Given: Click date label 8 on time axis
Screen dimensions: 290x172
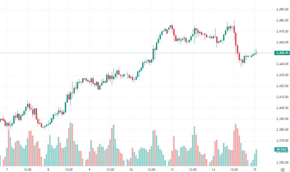Looking at the screenshot, I should coord(48,170).
